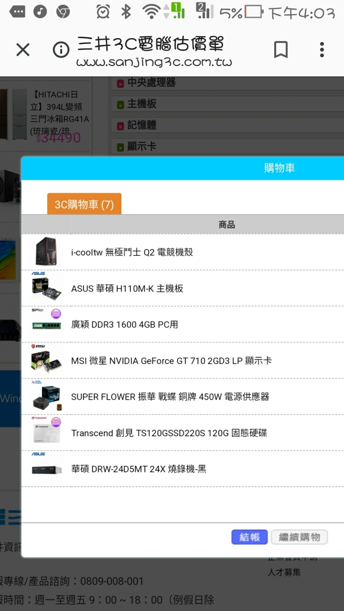Open the MSI GT 710 graphics card thumbnail
Image resolution: width=344 pixels, height=611 pixels.
(x=46, y=360)
